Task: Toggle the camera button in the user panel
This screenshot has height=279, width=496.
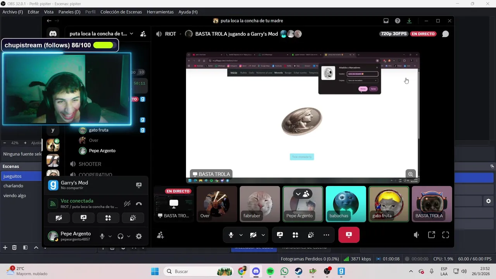Action: [59, 218]
